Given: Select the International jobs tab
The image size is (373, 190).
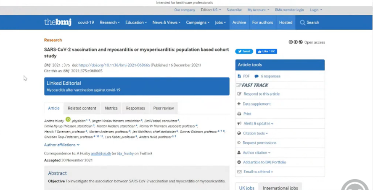Looking at the screenshot, I should point(280,187).
